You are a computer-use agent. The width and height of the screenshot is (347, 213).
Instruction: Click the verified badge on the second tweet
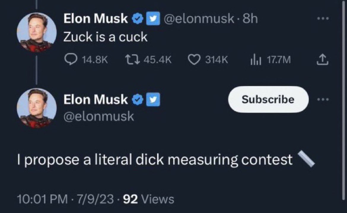point(137,99)
